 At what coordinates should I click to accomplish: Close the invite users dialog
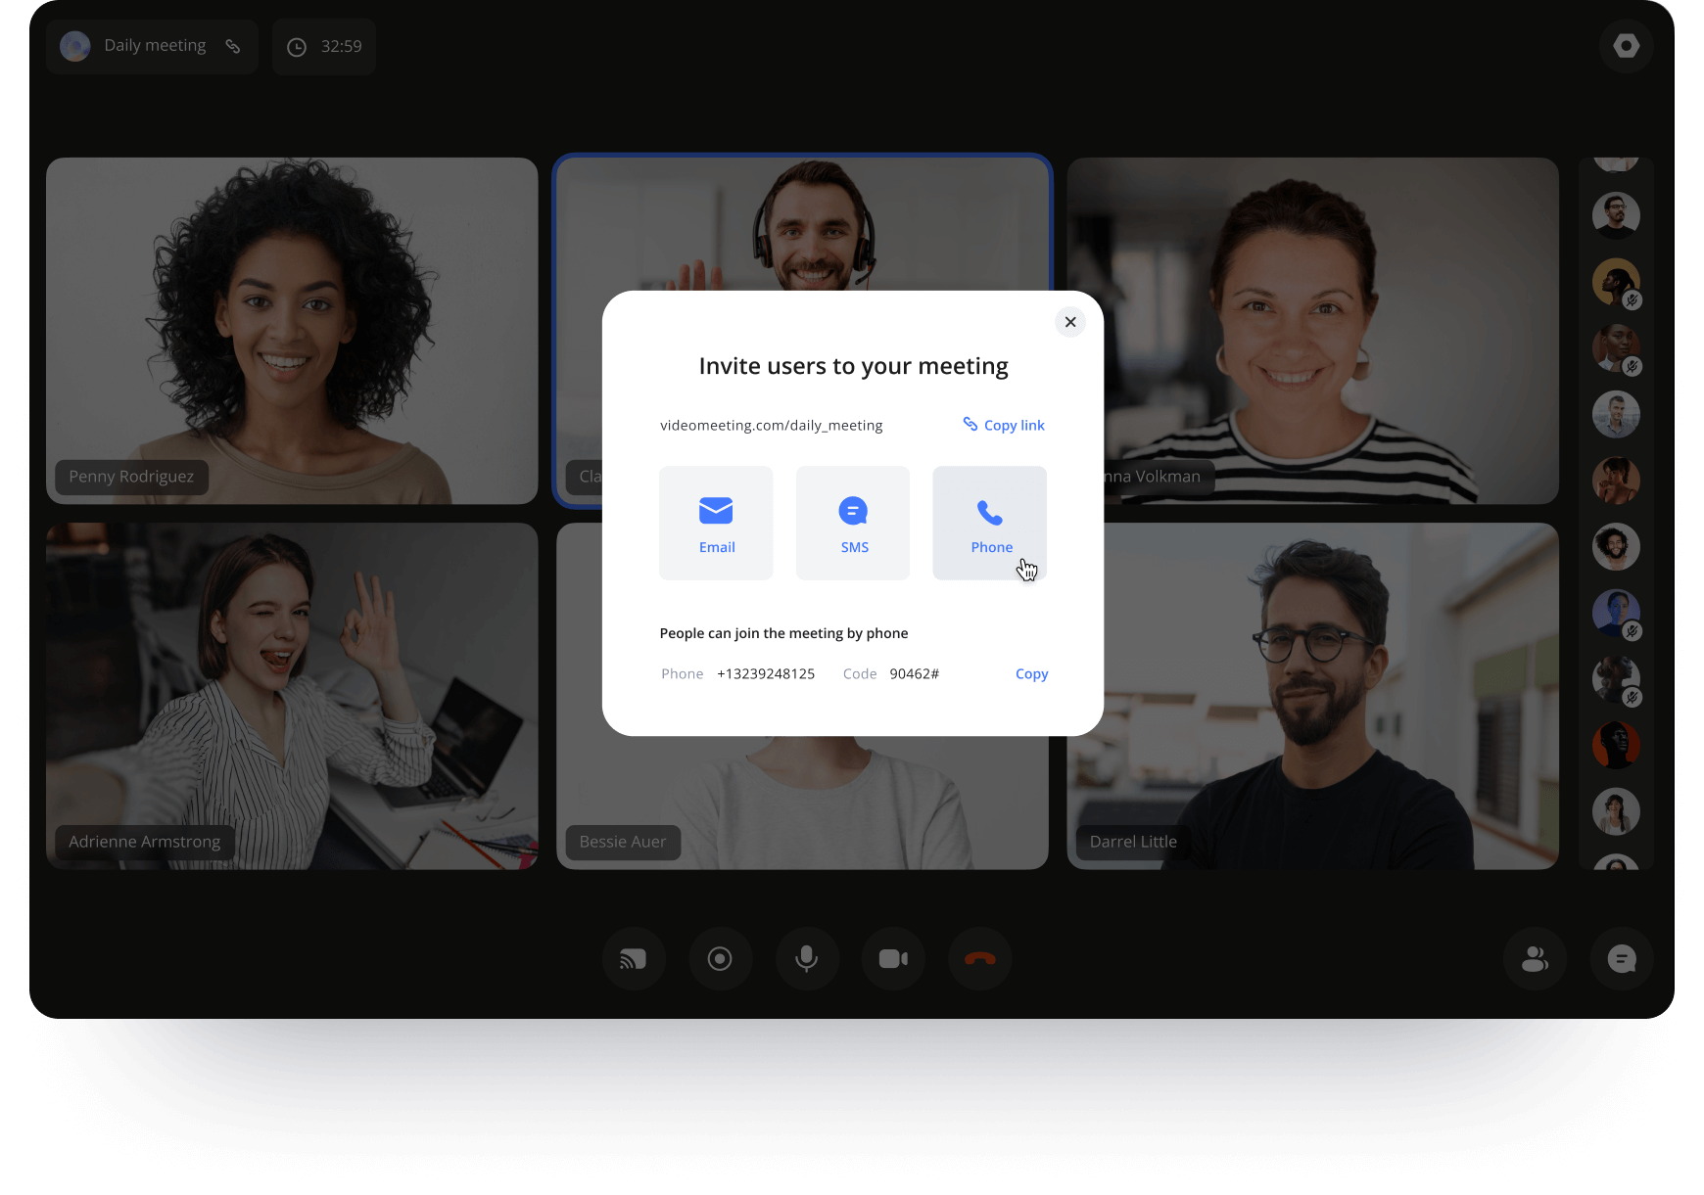click(x=1070, y=322)
